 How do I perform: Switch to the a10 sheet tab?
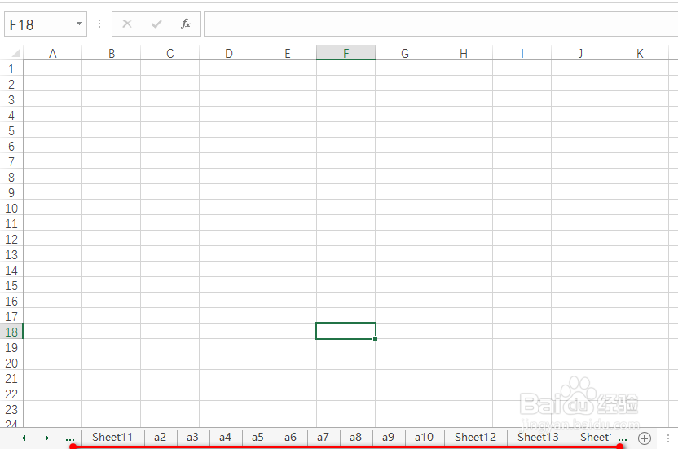[425, 438]
